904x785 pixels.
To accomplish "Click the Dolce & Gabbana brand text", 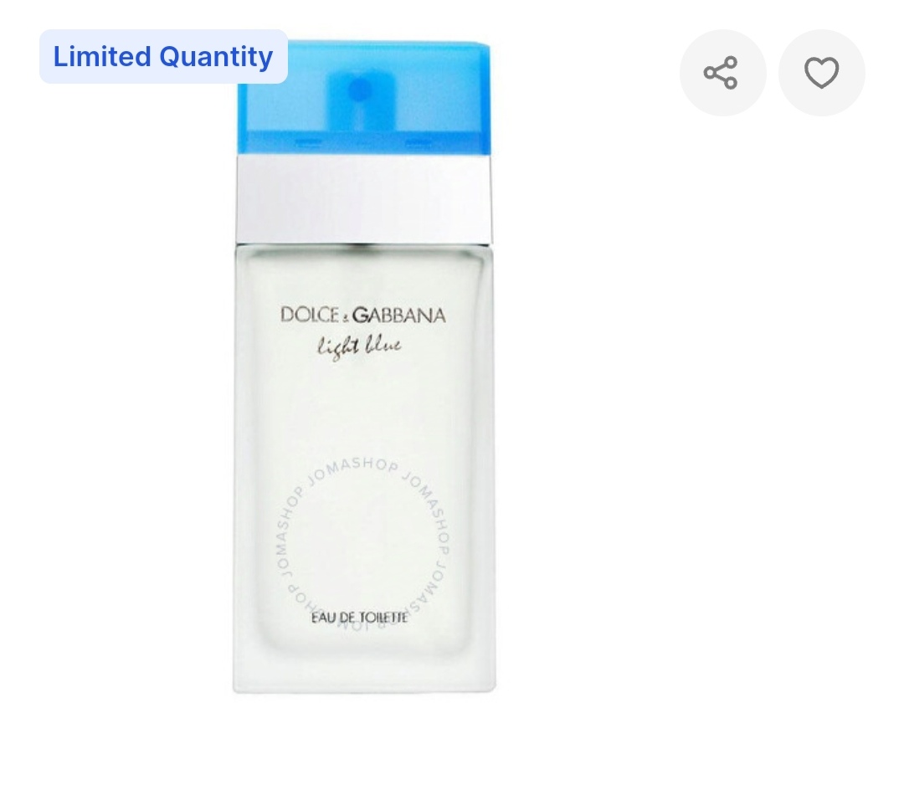I will 363,315.
